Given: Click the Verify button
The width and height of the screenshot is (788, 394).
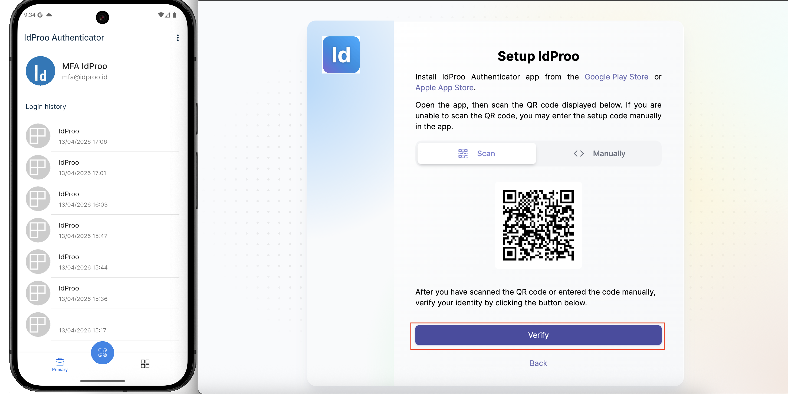Looking at the screenshot, I should (538, 335).
